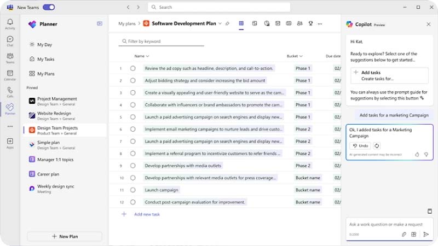Open the Schedule view icon

pyautogui.click(x=278, y=24)
